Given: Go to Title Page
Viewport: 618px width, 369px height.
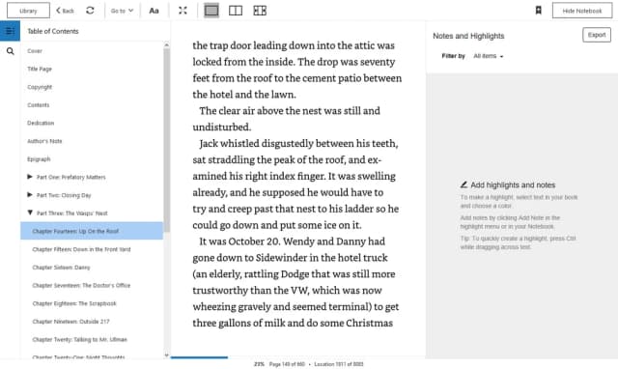Looking at the screenshot, I should tap(40, 69).
